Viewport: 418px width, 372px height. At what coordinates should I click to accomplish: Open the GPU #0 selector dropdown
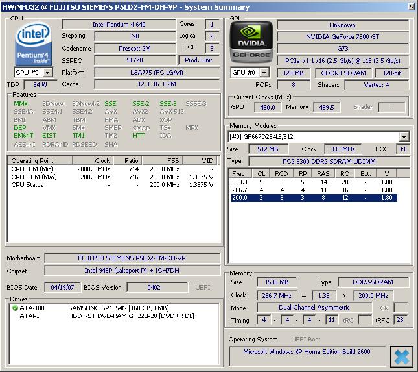pos(264,72)
